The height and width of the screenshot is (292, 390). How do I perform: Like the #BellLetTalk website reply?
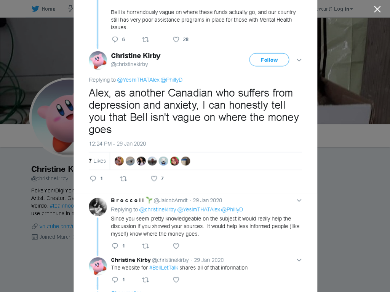[176, 280]
